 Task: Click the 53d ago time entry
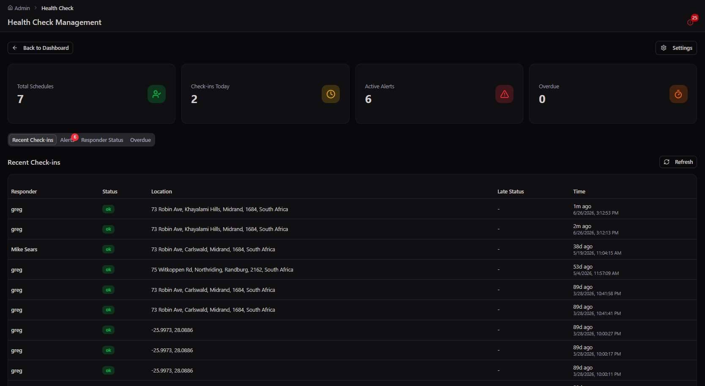click(x=583, y=266)
